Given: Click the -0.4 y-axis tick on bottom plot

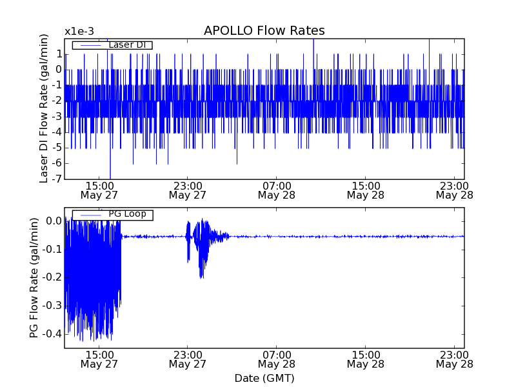Looking at the screenshot, I should (x=53, y=334).
